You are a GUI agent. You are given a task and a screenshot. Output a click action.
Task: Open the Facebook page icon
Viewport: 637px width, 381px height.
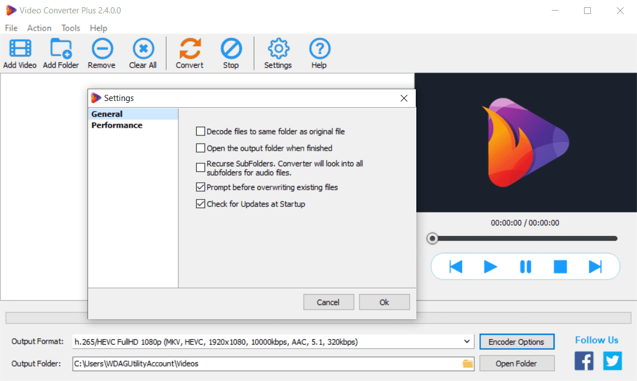584,360
